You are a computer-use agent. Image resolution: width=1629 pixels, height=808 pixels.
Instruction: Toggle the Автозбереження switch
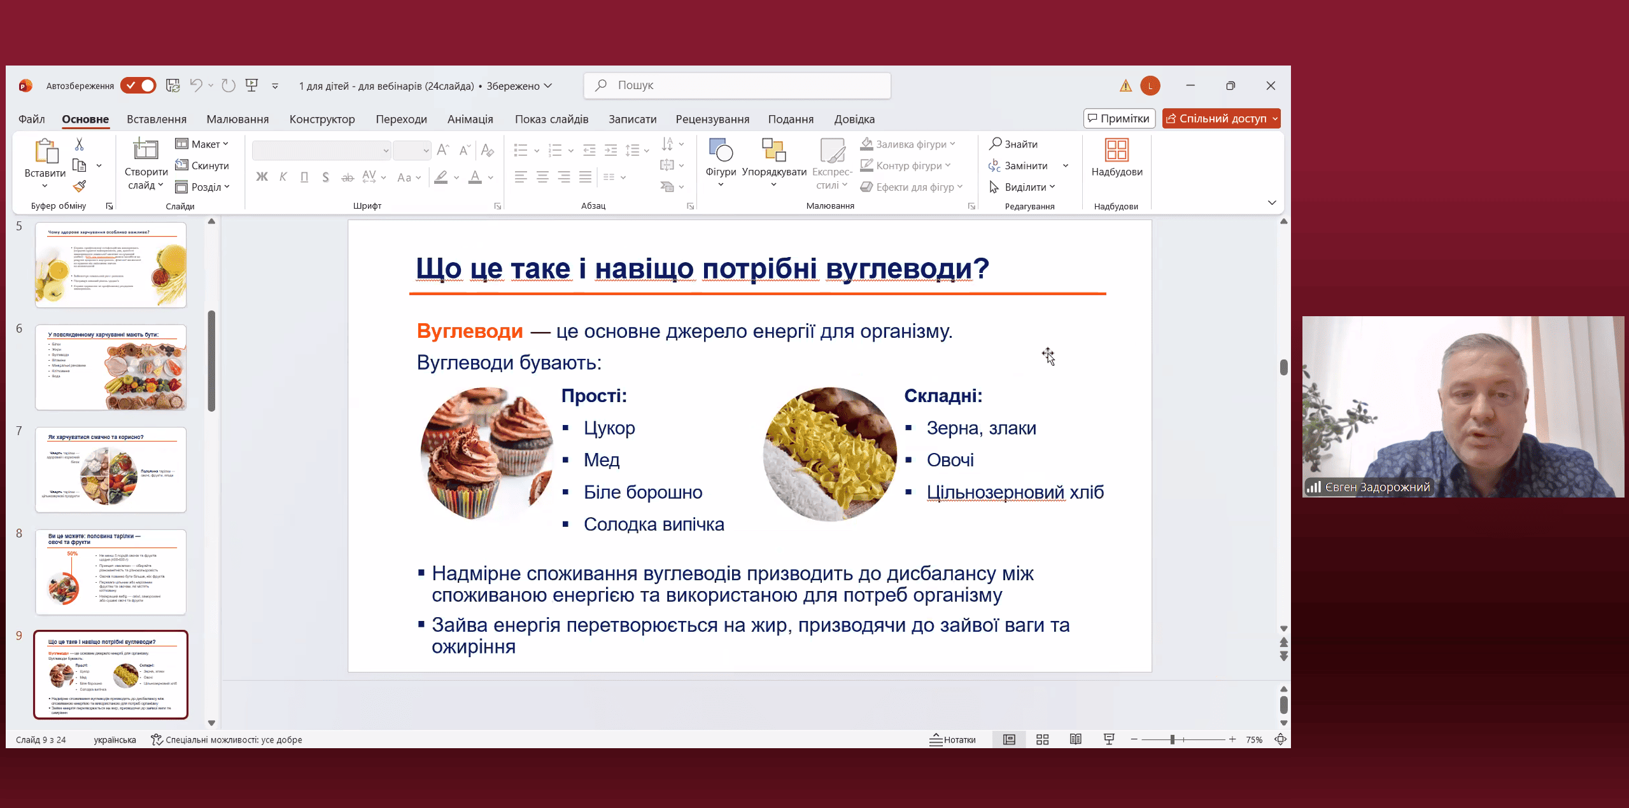pos(138,85)
